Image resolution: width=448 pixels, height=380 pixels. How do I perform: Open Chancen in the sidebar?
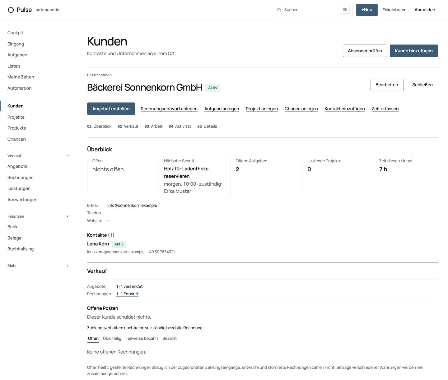[x=16, y=139]
